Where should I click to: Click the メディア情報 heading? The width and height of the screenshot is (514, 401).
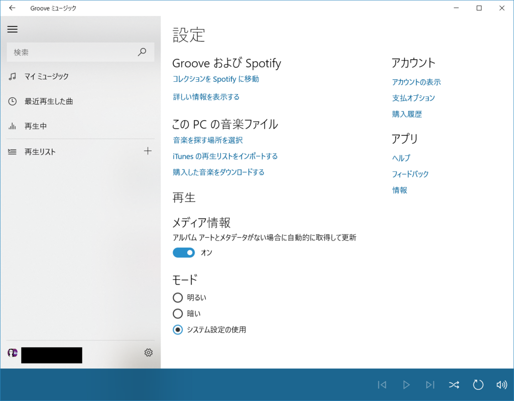coord(202,223)
